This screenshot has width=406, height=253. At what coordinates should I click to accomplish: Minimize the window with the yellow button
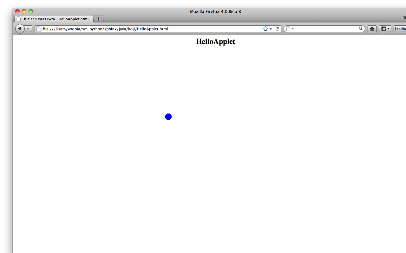[24, 11]
